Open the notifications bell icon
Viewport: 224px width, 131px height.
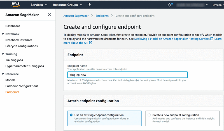(169, 5)
